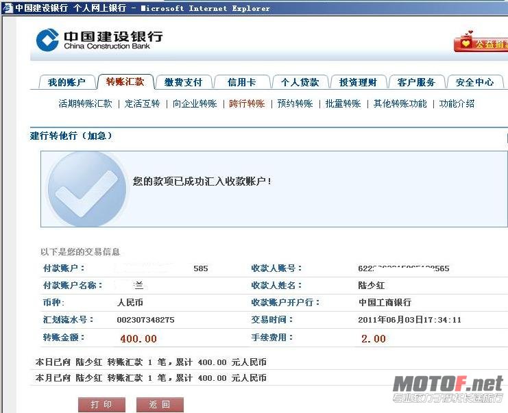View the 功能介绍 link
This screenshot has height=413, width=508.
click(x=457, y=103)
